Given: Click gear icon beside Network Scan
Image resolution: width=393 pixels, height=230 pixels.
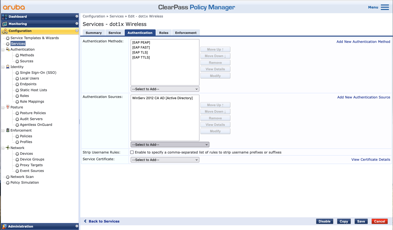Looking at the screenshot, I should click(8, 177).
